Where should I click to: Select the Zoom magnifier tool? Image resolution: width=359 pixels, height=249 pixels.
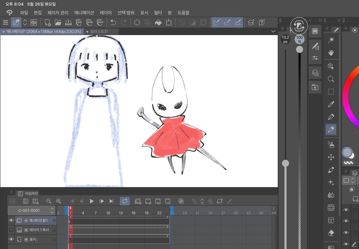(331, 79)
